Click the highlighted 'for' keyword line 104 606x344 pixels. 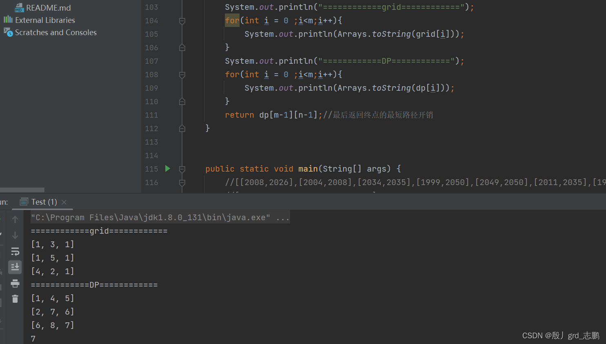pyautogui.click(x=232, y=20)
